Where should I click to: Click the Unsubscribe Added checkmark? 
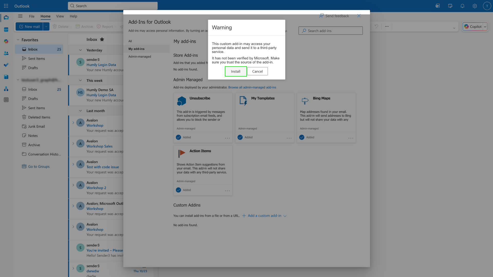coord(178,137)
